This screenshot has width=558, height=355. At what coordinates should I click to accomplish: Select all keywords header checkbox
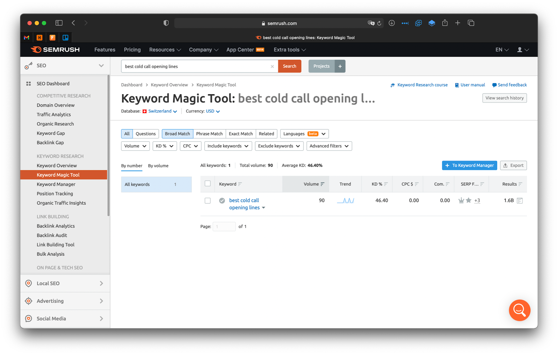(x=208, y=183)
